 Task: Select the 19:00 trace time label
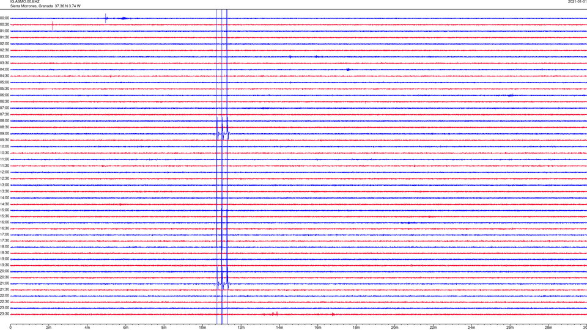(x=4, y=259)
